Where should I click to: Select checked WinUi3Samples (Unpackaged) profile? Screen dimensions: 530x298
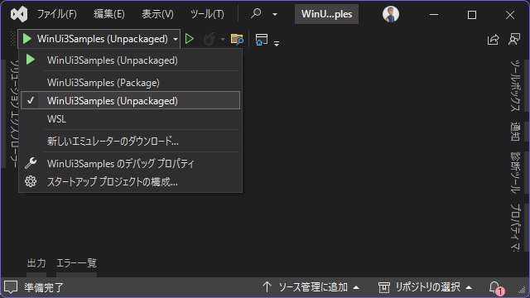tap(131, 100)
